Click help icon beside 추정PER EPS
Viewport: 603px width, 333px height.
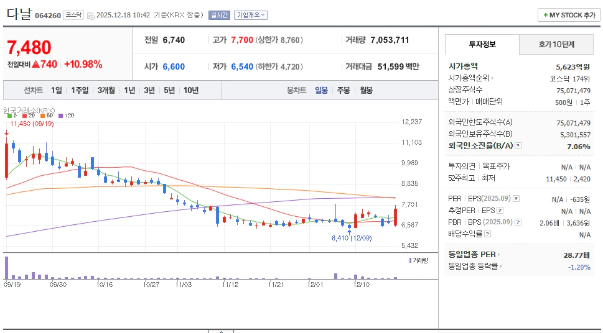[500, 211]
